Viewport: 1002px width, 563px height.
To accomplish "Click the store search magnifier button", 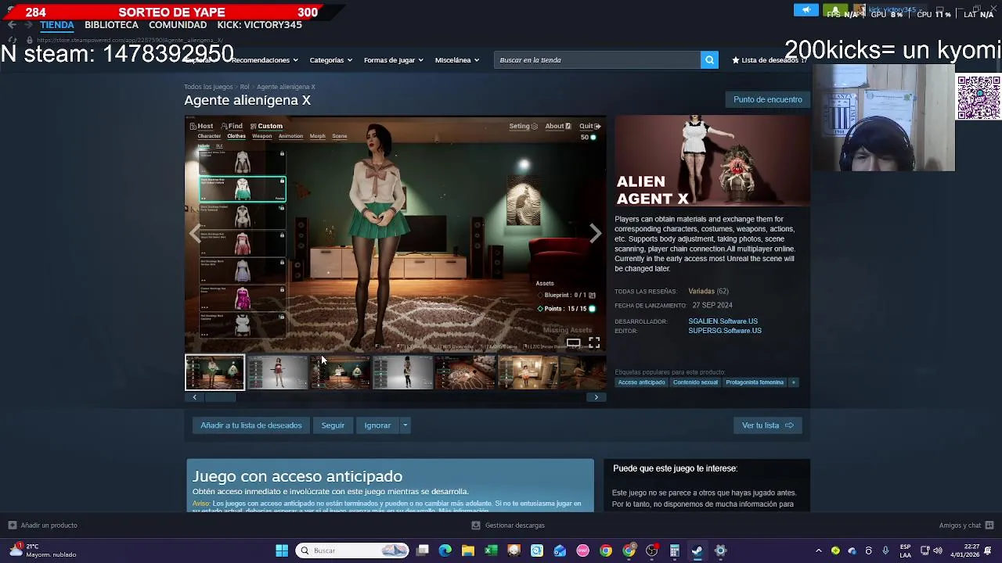I will [709, 60].
